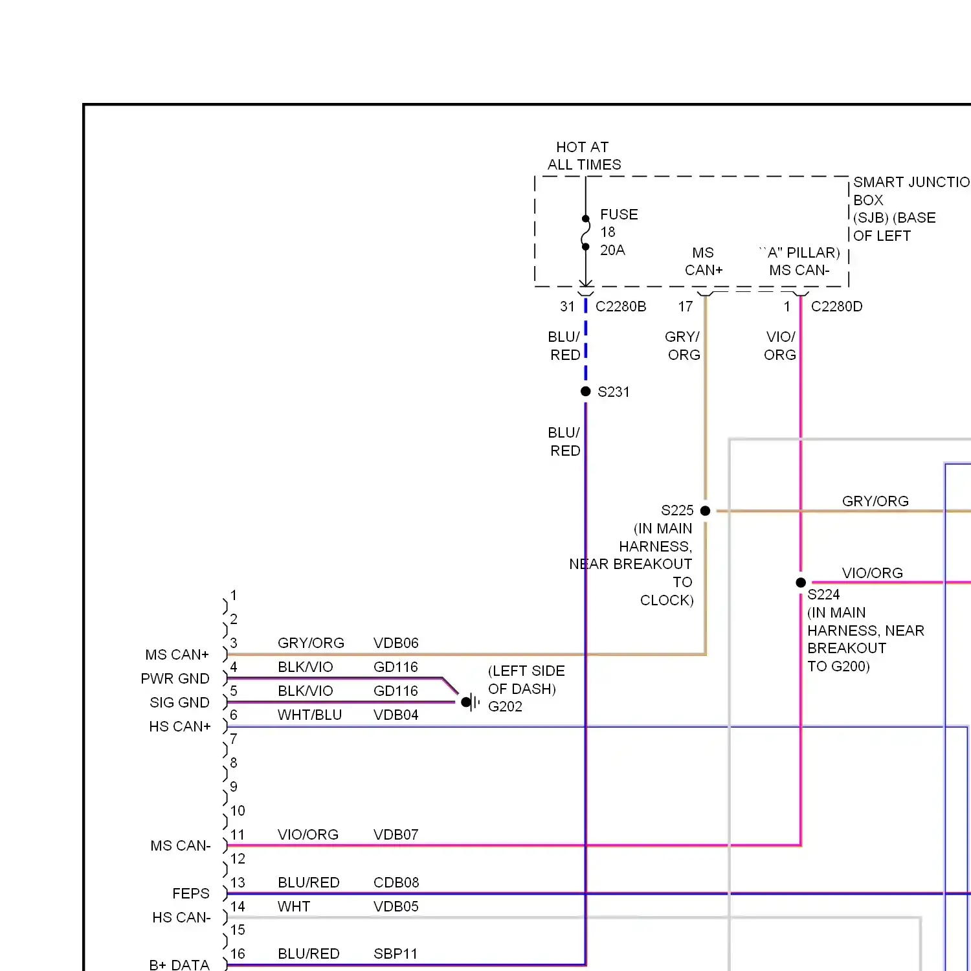Image resolution: width=971 pixels, height=971 pixels.
Task: Click the B+ DATA pin label
Action: click(179, 965)
